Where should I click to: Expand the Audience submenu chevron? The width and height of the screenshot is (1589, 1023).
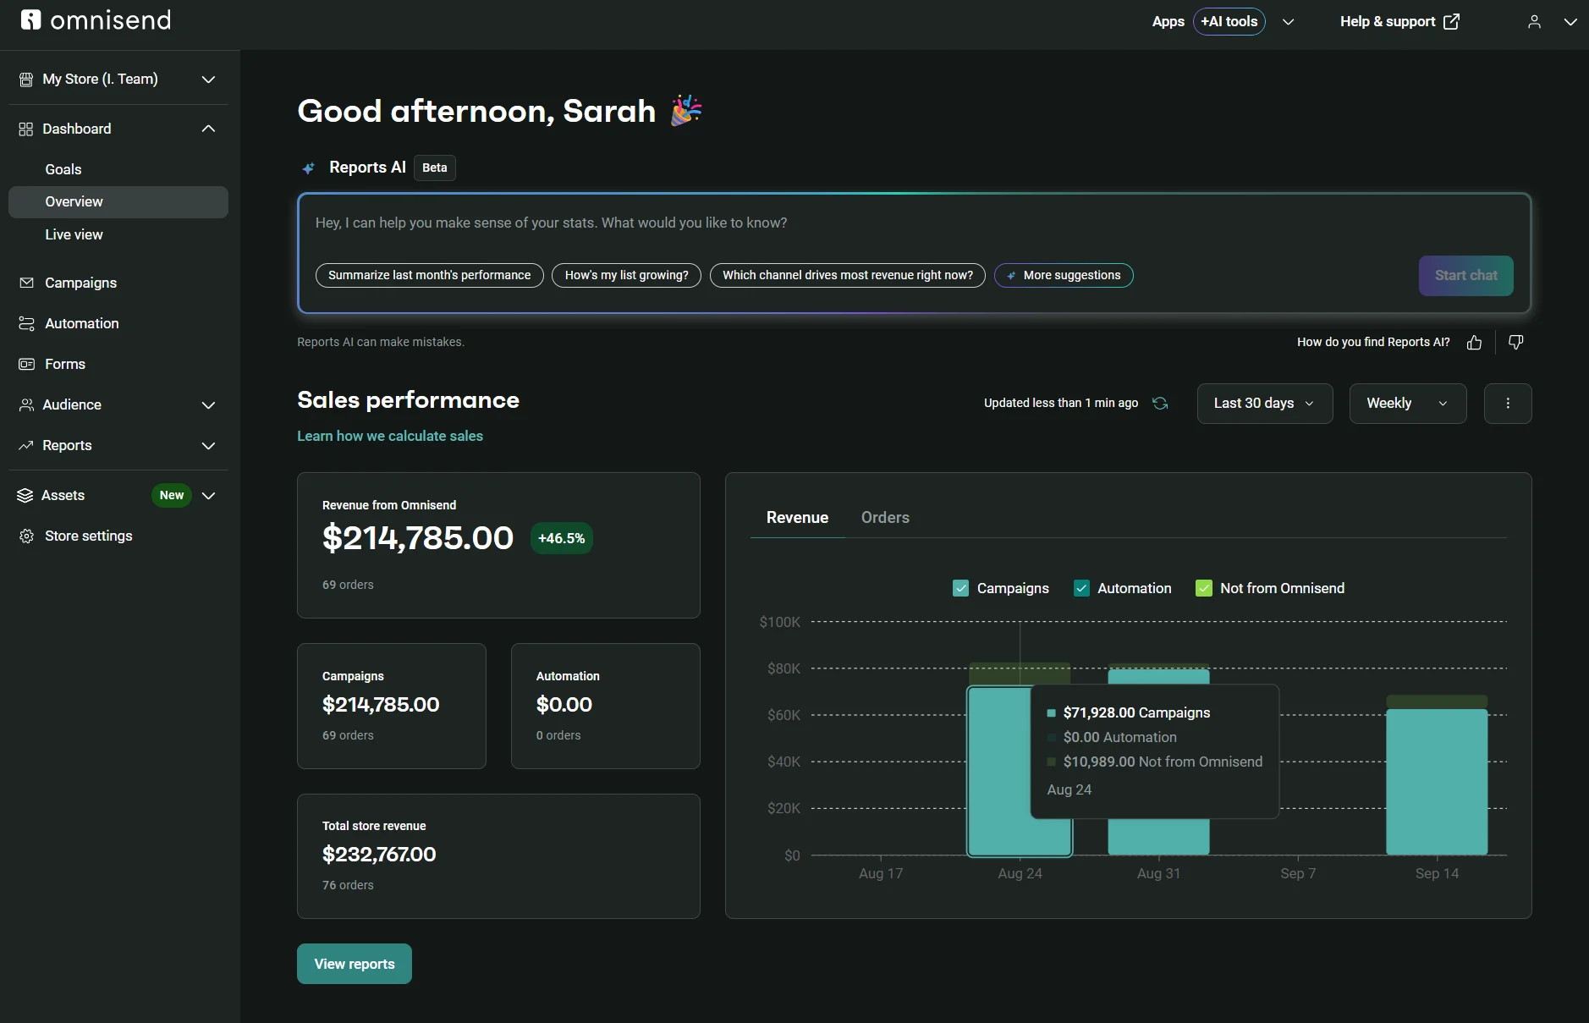coord(208,405)
